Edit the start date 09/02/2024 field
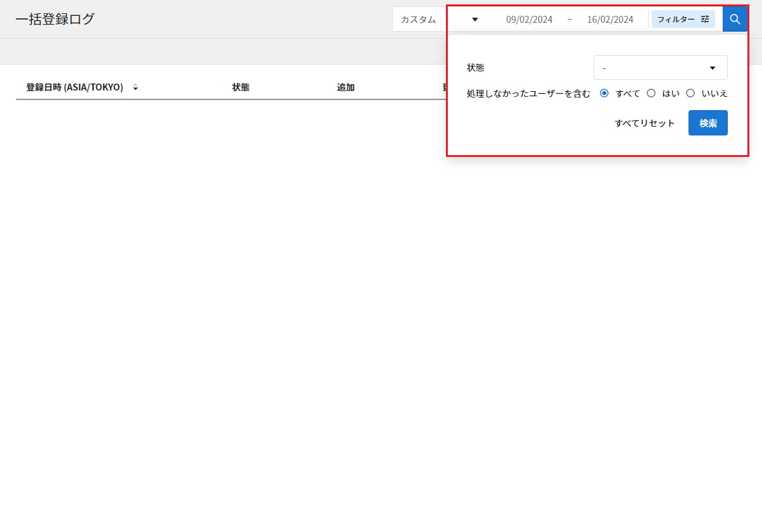 [x=529, y=19]
